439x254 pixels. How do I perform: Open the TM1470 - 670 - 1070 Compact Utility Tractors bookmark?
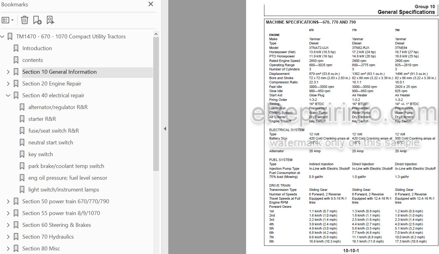[71, 37]
